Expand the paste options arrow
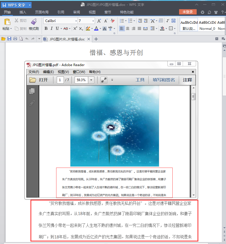226x244 pixels. click(11, 29)
